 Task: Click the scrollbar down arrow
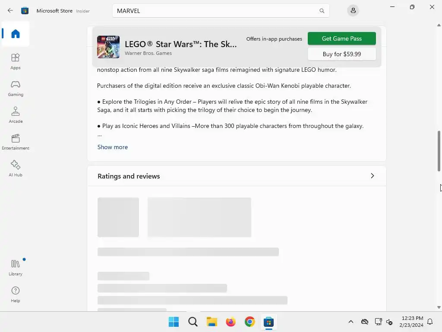[439, 307]
